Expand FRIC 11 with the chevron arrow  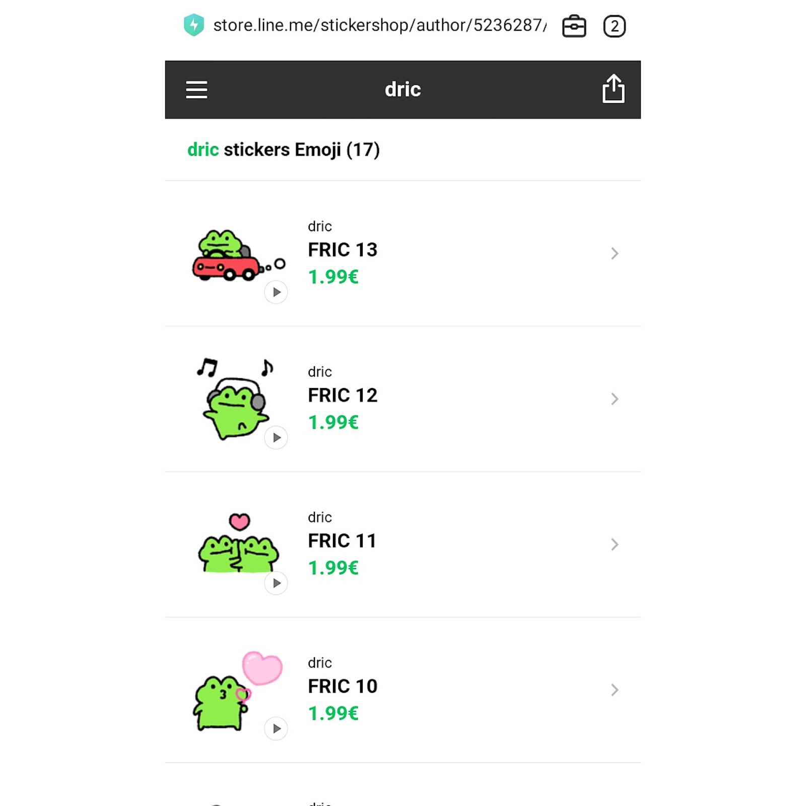pyautogui.click(x=614, y=545)
